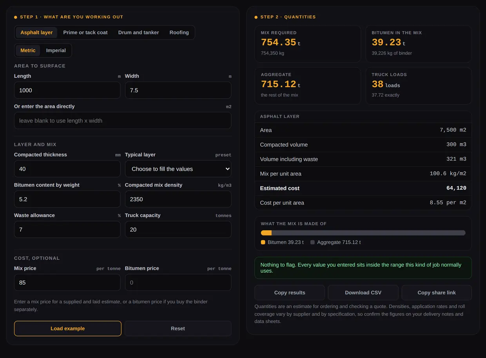Click the Compacted volume value 300 m3
The image size is (486, 358).
(456, 144)
